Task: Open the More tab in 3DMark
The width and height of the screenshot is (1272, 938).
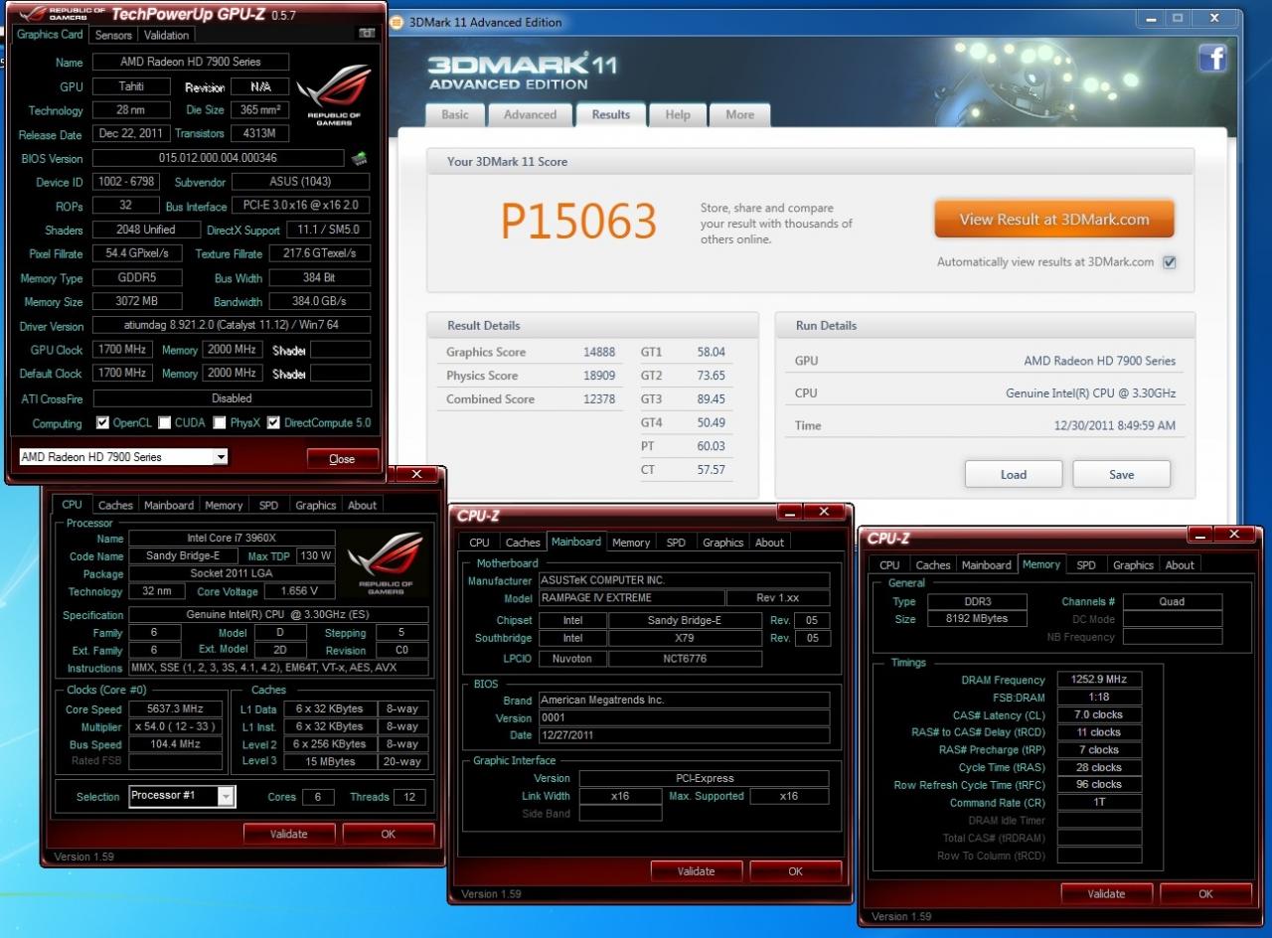Action: (x=739, y=114)
